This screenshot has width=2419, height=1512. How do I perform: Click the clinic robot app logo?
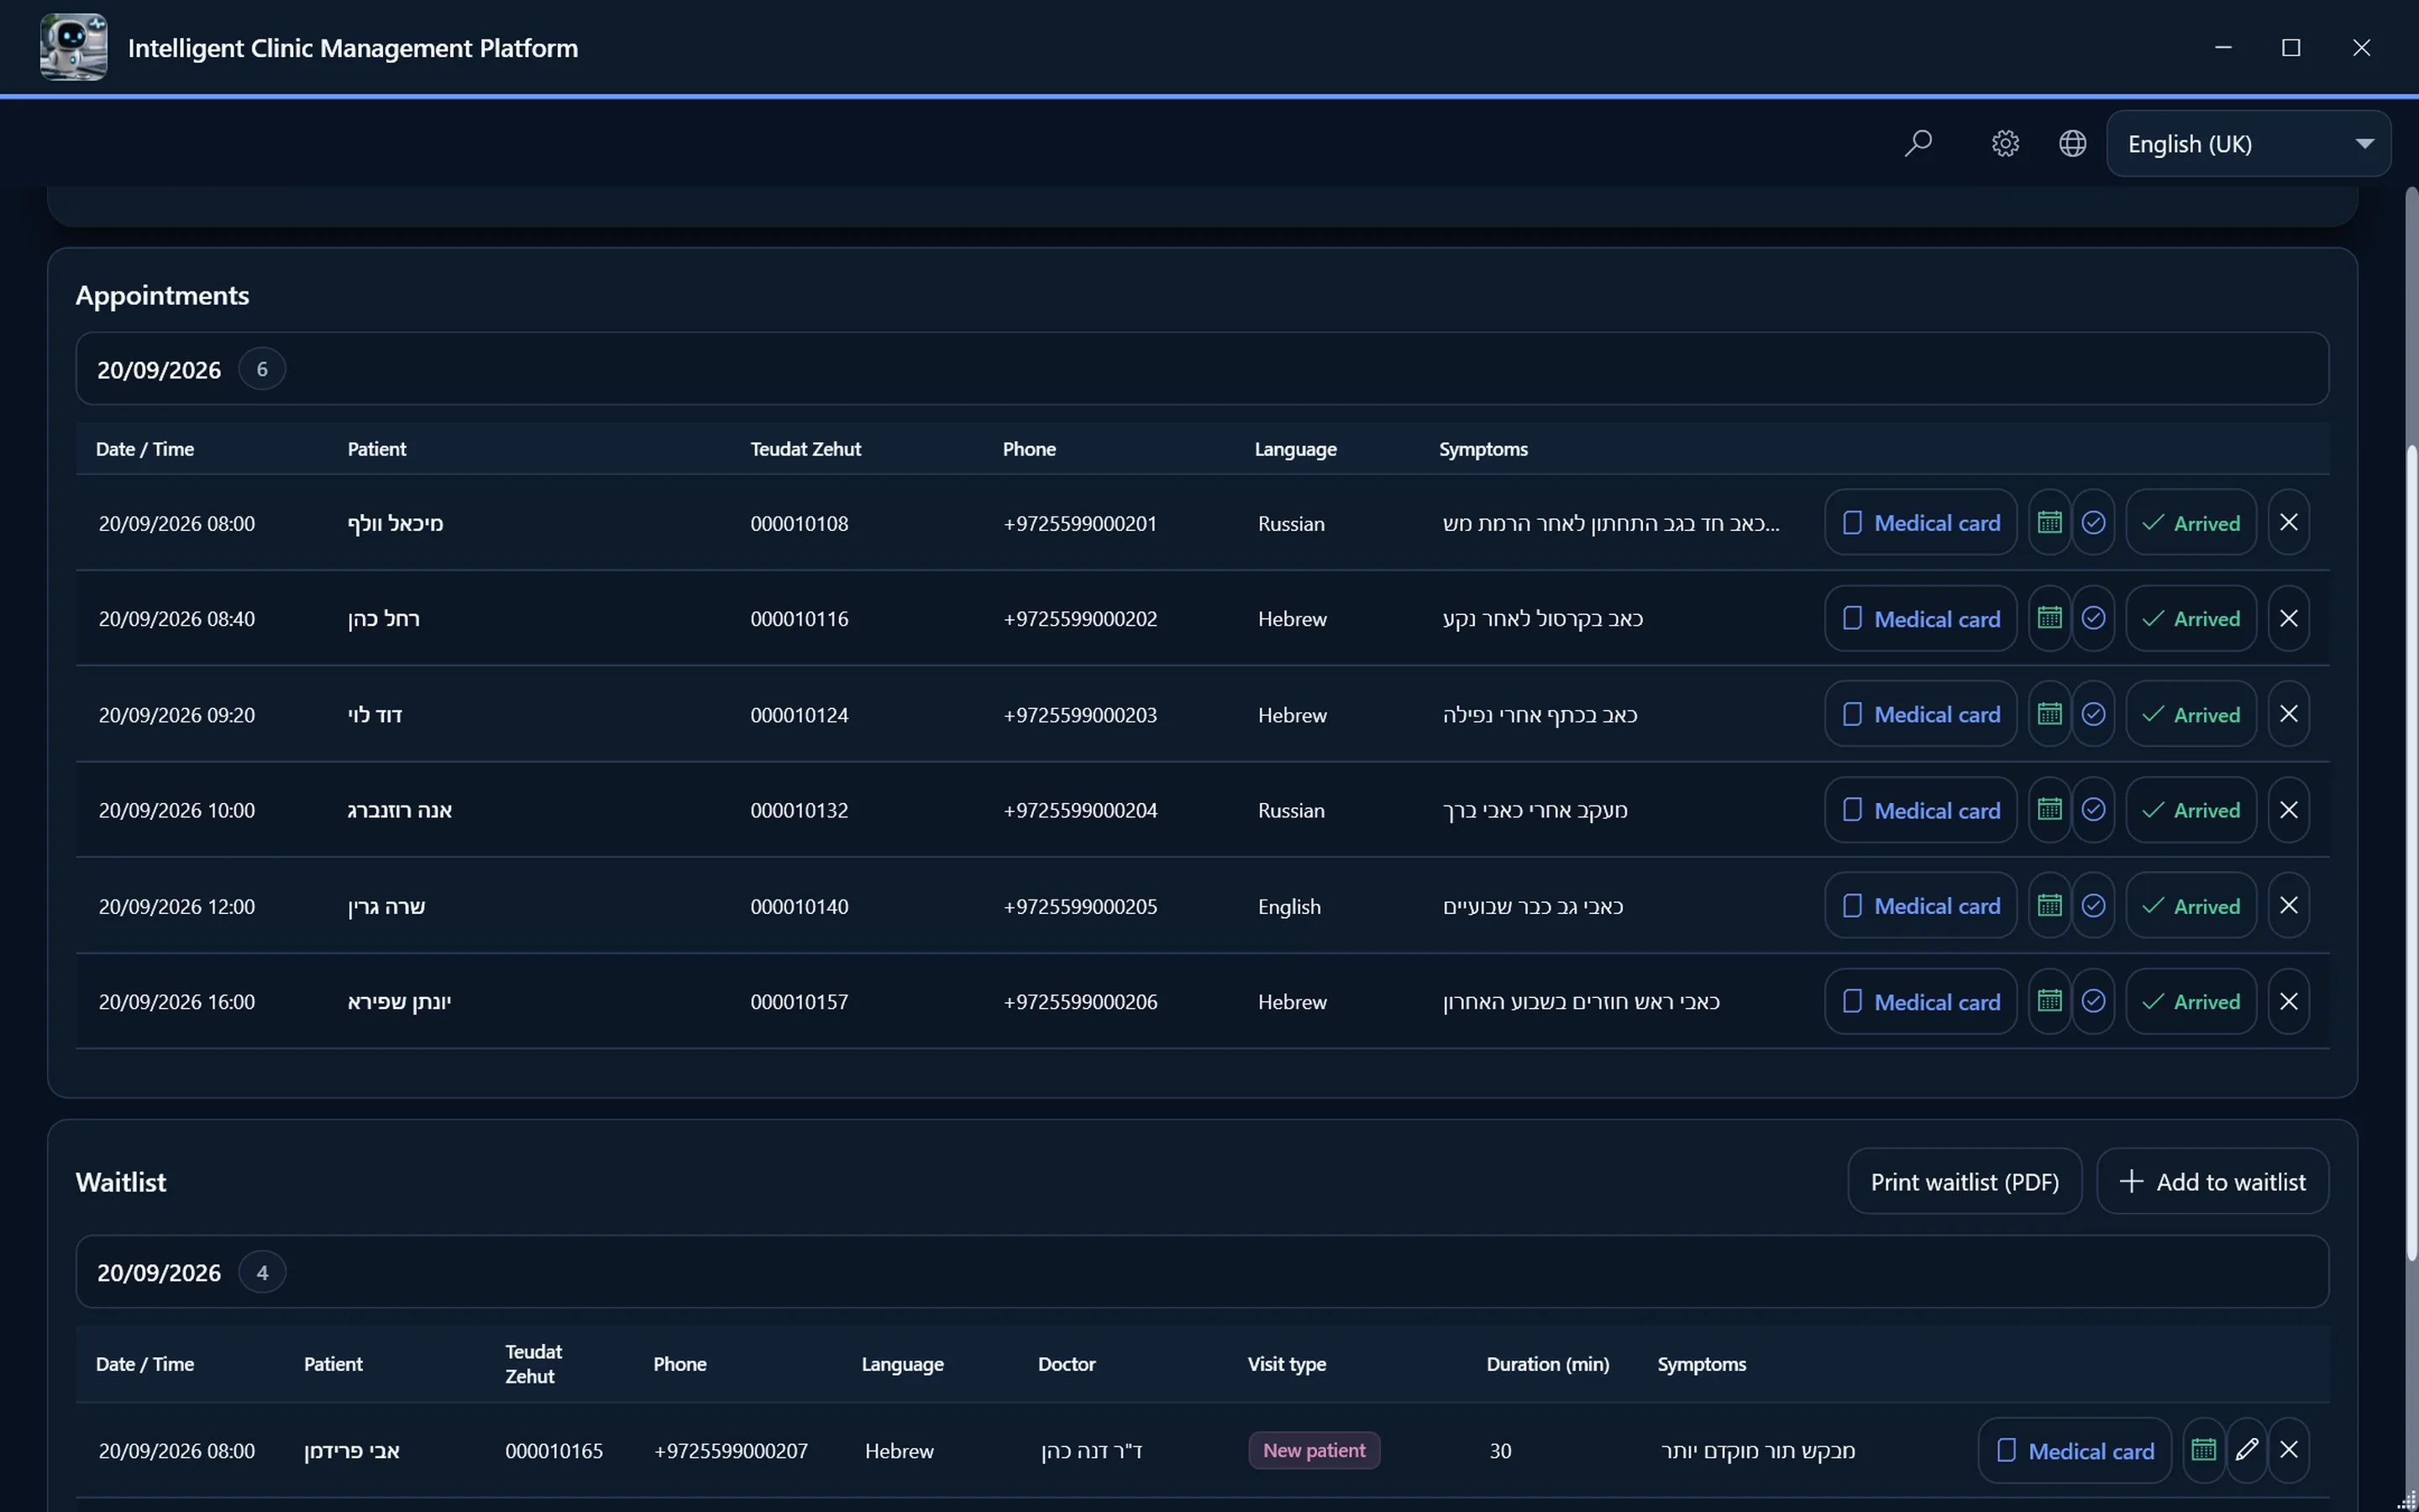point(73,47)
